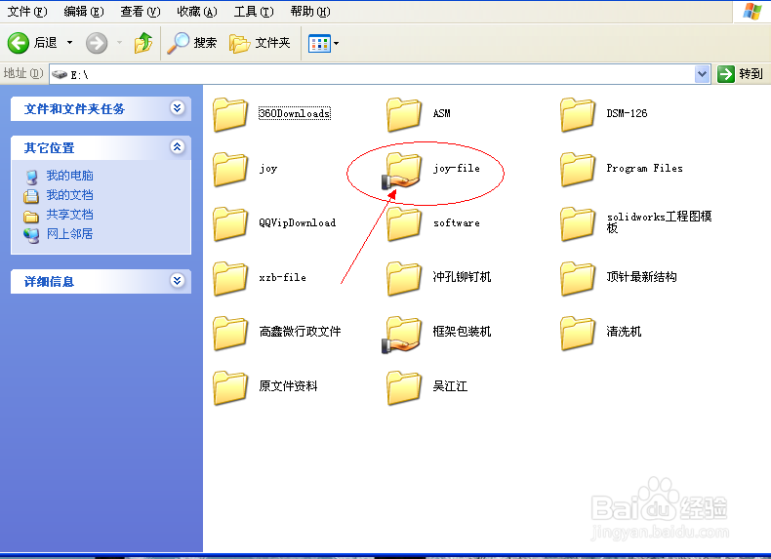Screen dimensions: 771x559
Task: Select the xzb-file folder icon
Action: point(230,278)
